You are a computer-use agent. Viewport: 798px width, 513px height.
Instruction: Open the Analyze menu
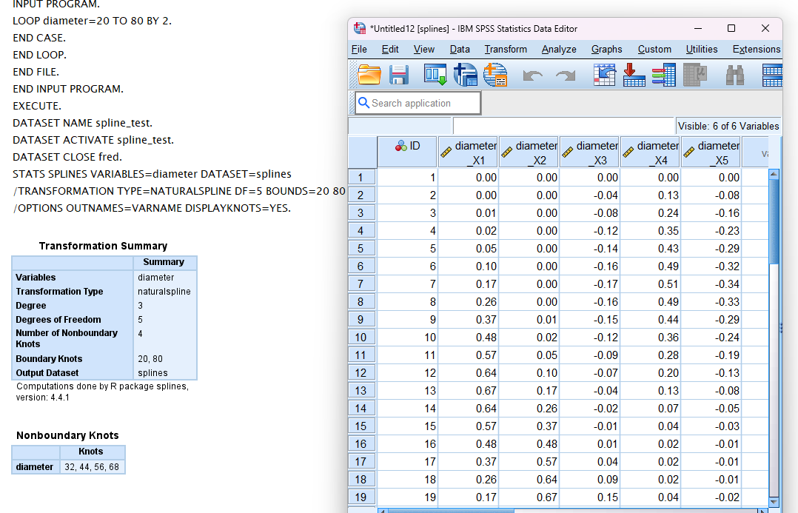[x=559, y=50]
